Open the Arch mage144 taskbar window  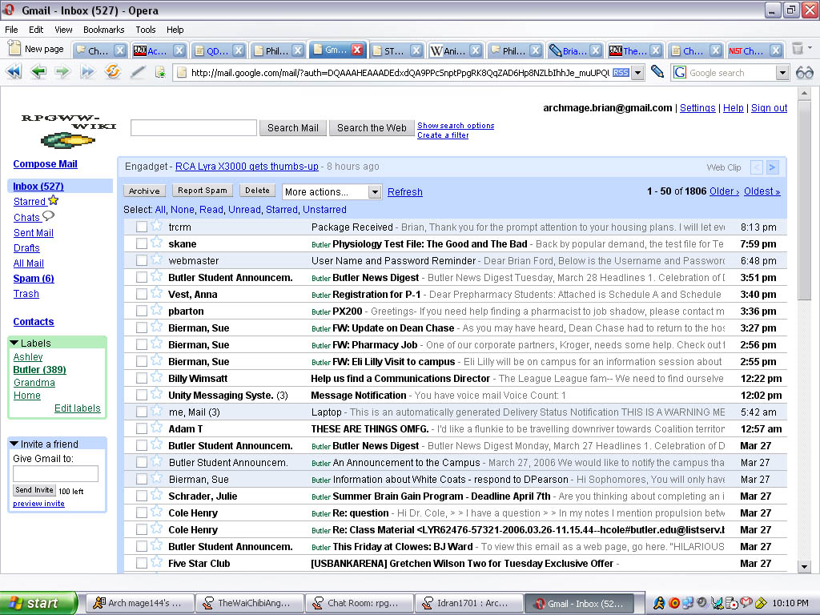click(139, 603)
